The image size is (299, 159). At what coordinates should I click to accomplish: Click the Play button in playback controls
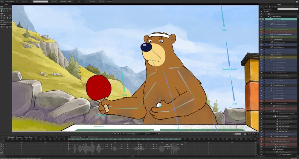pyautogui.click(x=121, y=134)
